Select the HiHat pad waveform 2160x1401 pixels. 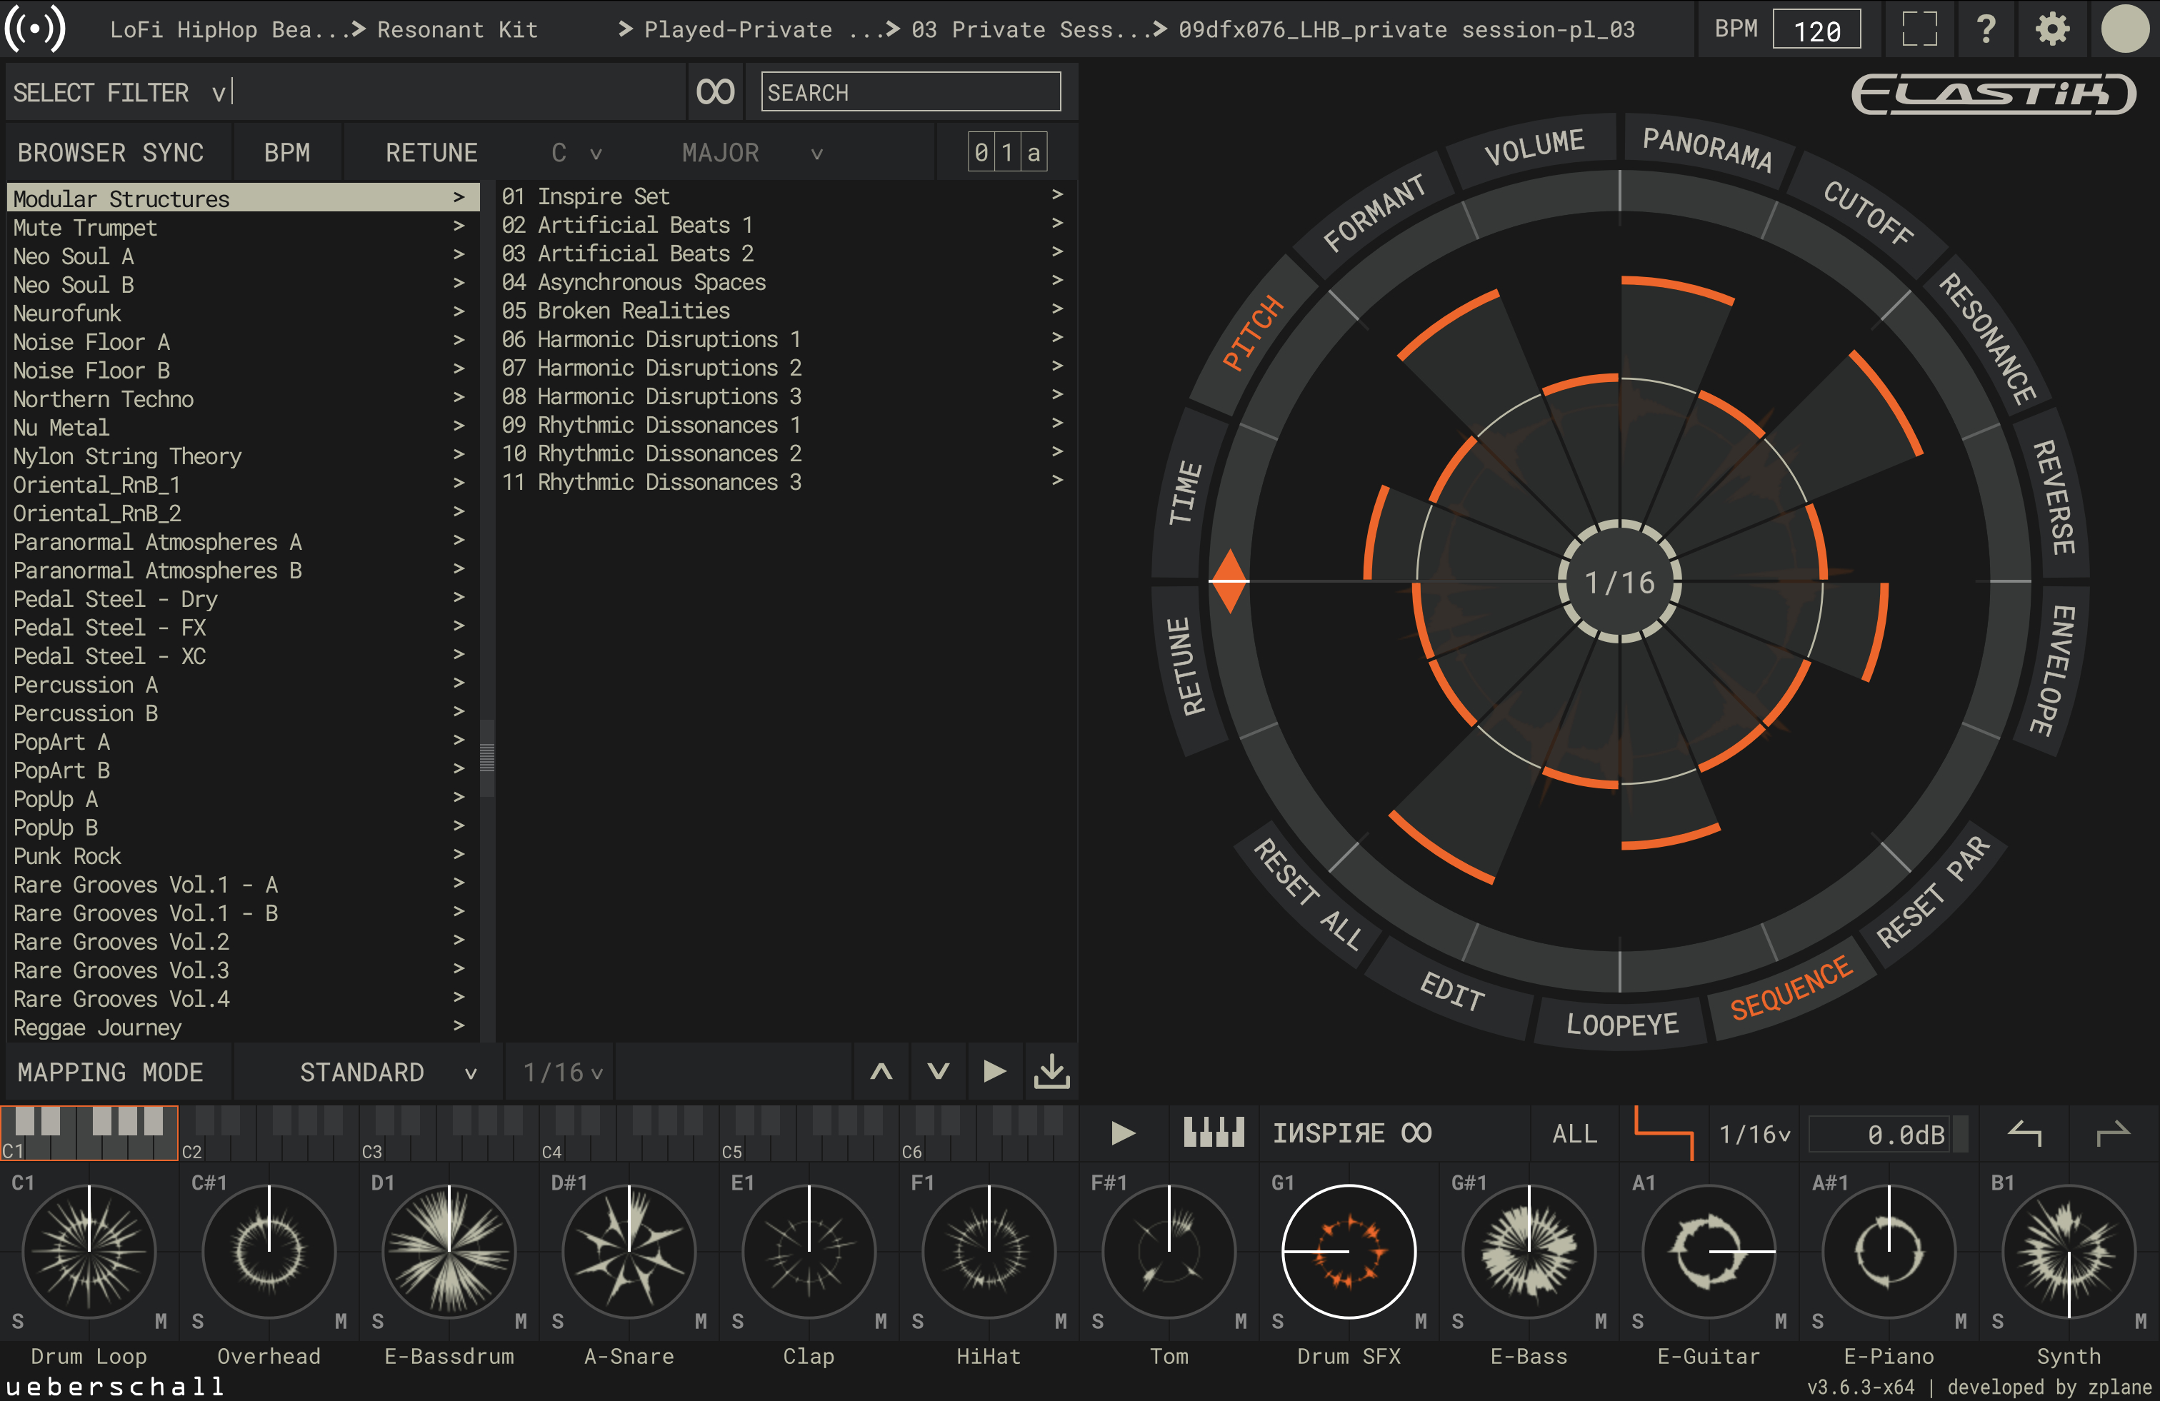pyautogui.click(x=989, y=1251)
